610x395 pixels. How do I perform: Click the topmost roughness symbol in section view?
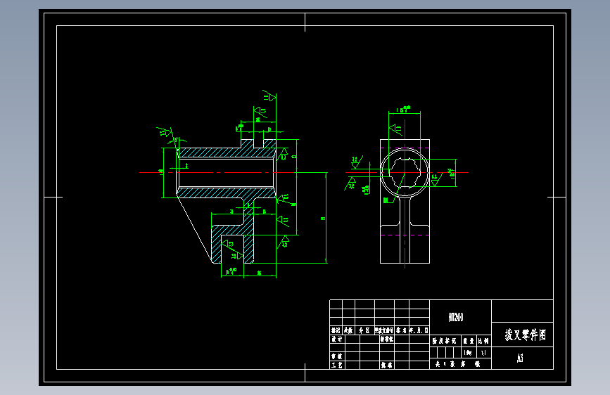coord(270,96)
